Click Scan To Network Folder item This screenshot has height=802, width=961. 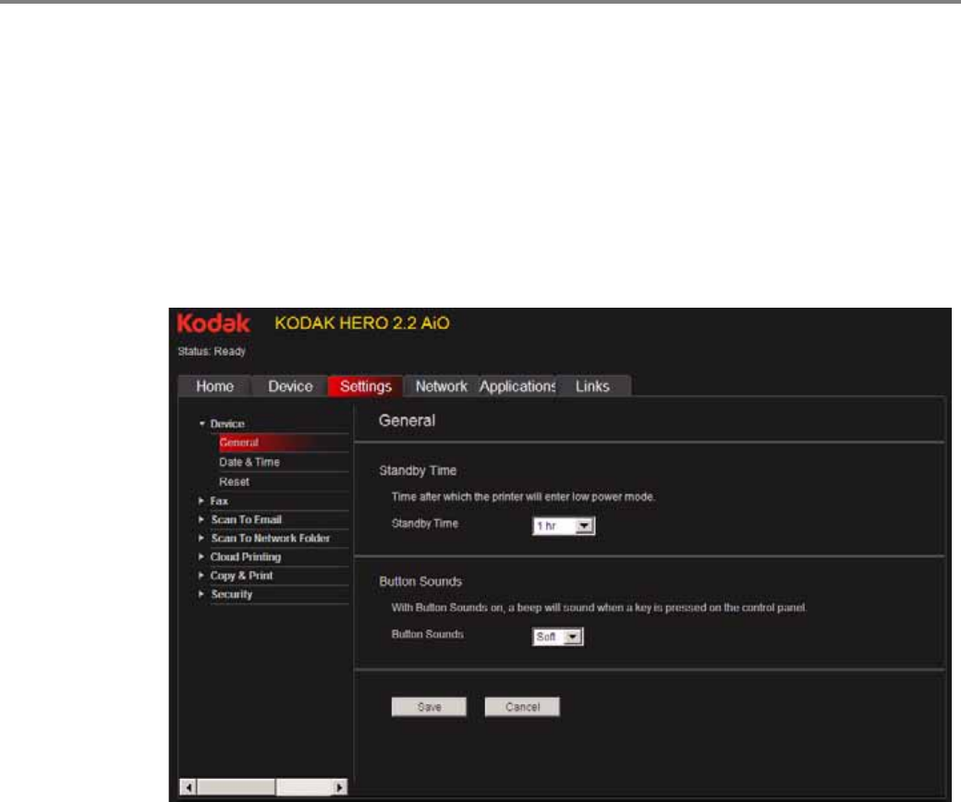(x=270, y=538)
